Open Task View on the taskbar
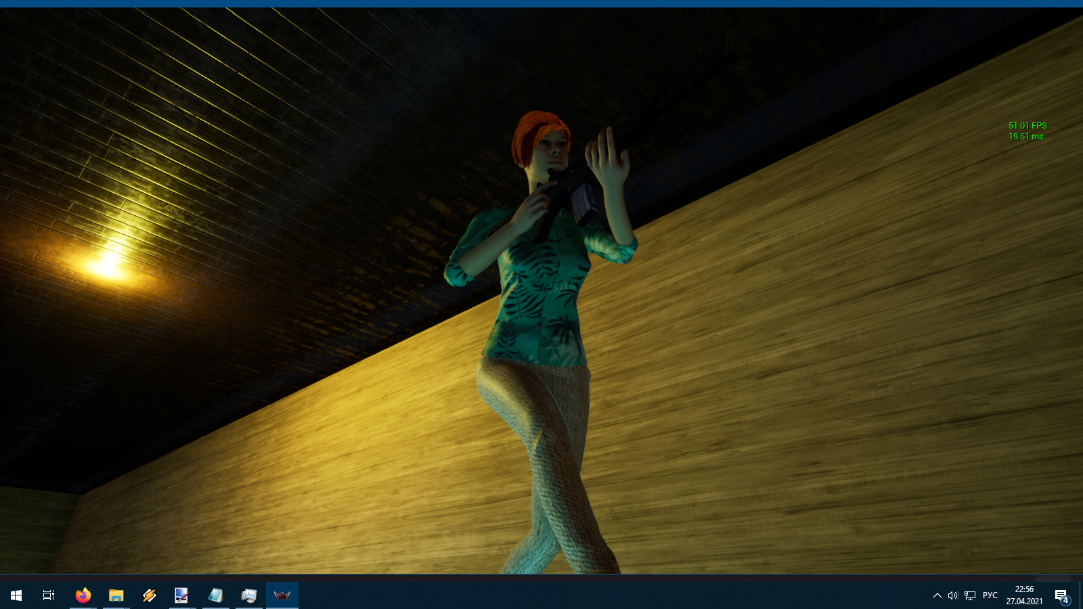Image resolution: width=1083 pixels, height=609 pixels. pos(49,595)
